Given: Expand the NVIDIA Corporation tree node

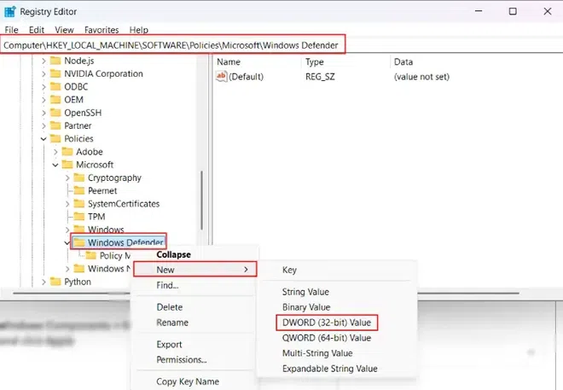Looking at the screenshot, I should click(44, 73).
